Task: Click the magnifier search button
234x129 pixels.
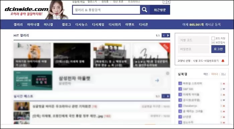Action: click(x=145, y=10)
